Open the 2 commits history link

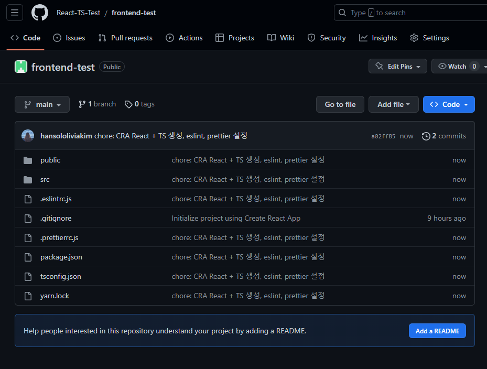coord(444,136)
